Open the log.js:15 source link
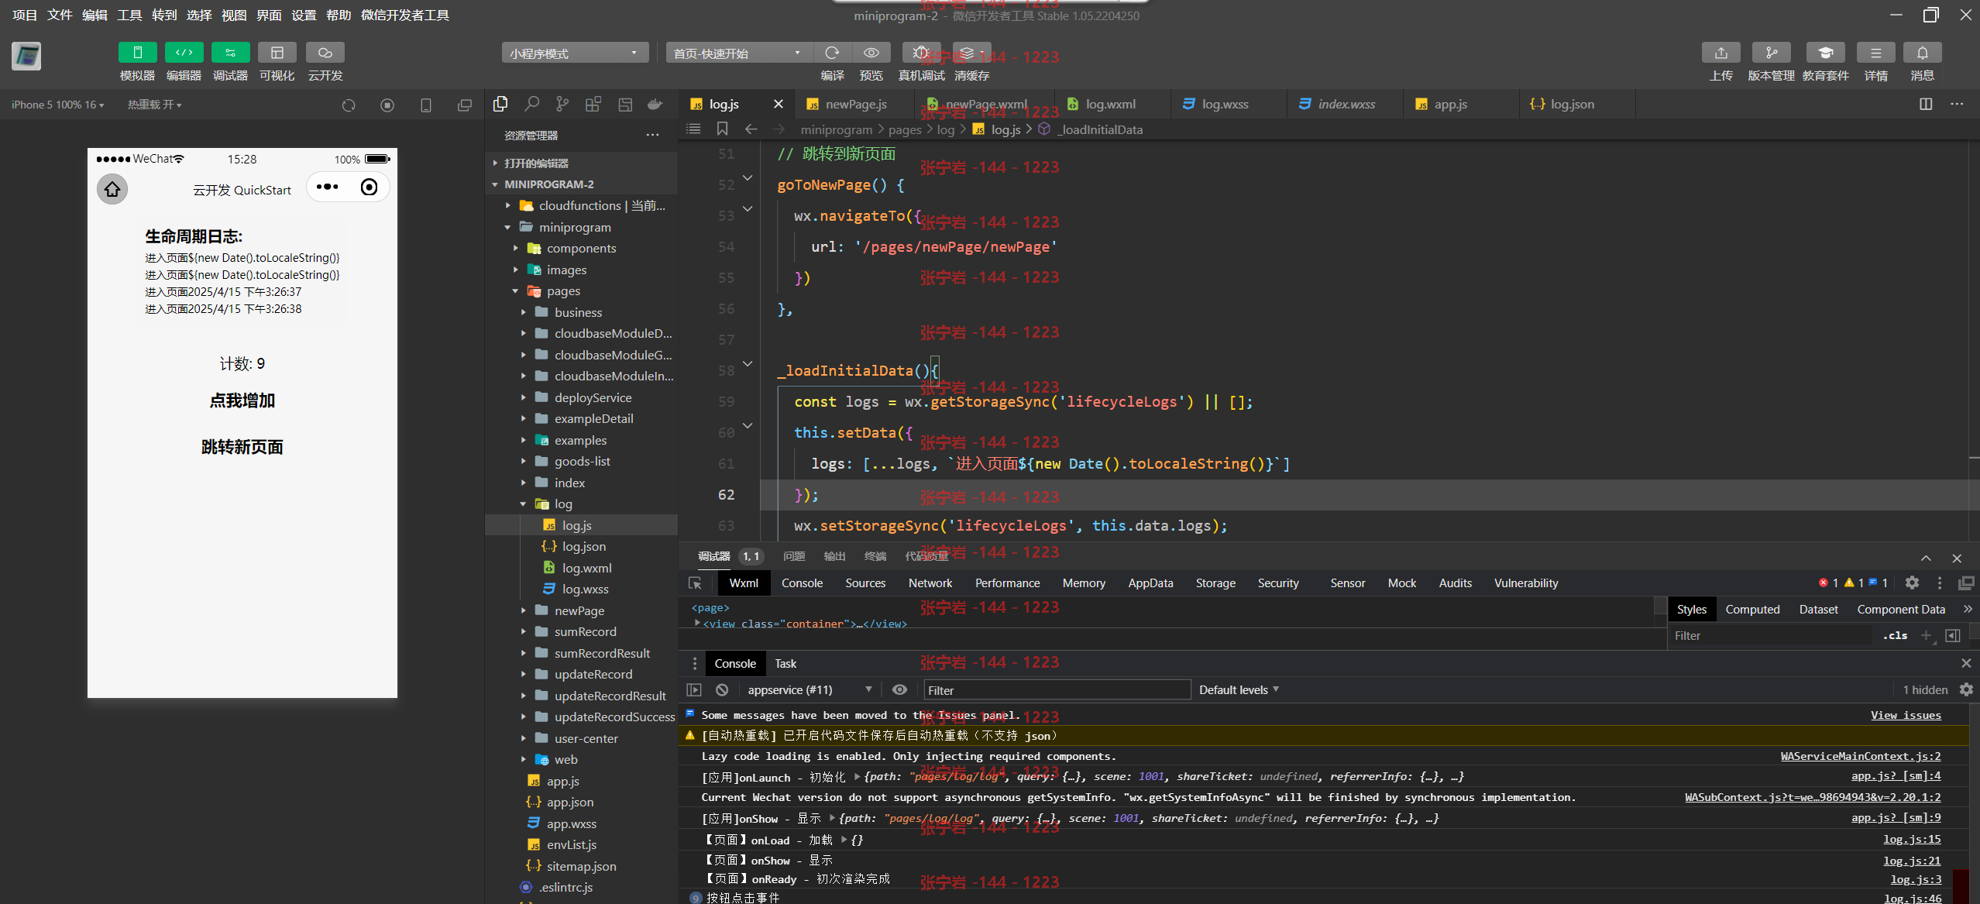Screen dimensions: 1980x904 (1912, 839)
